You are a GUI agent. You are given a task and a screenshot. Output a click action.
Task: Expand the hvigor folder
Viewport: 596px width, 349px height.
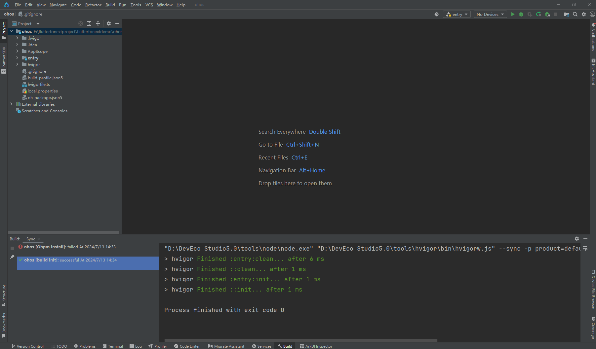(x=17, y=64)
